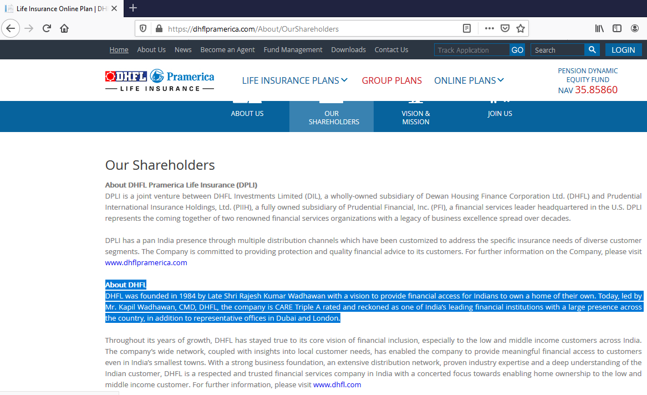Click the Track Application input field
This screenshot has height=395, width=647.
point(472,50)
